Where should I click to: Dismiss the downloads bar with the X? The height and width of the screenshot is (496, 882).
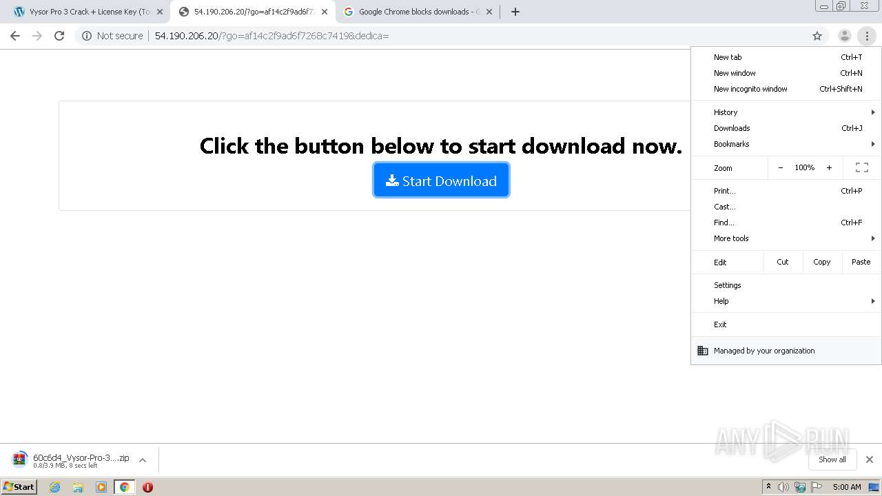pos(870,459)
